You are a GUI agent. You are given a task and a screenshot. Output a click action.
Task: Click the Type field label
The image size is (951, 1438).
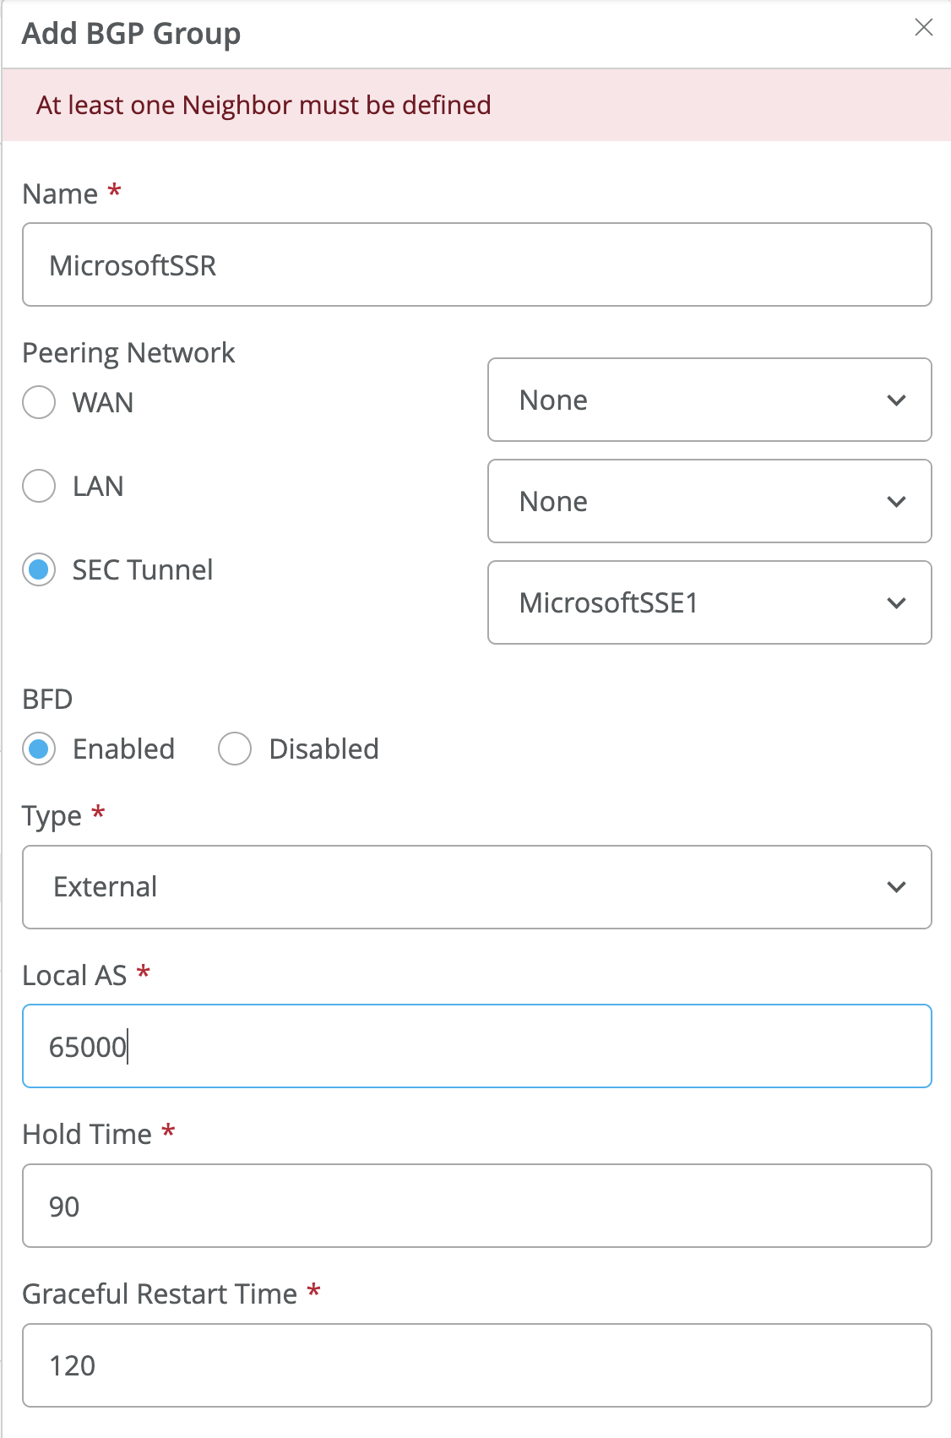click(x=52, y=816)
